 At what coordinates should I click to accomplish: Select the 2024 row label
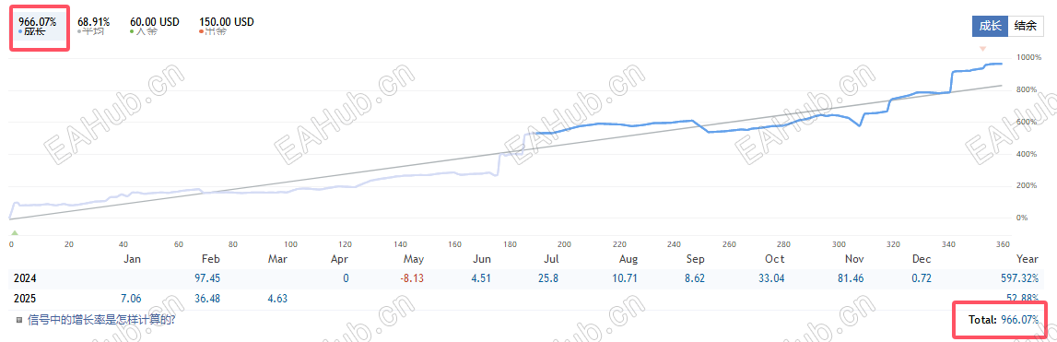(23, 277)
